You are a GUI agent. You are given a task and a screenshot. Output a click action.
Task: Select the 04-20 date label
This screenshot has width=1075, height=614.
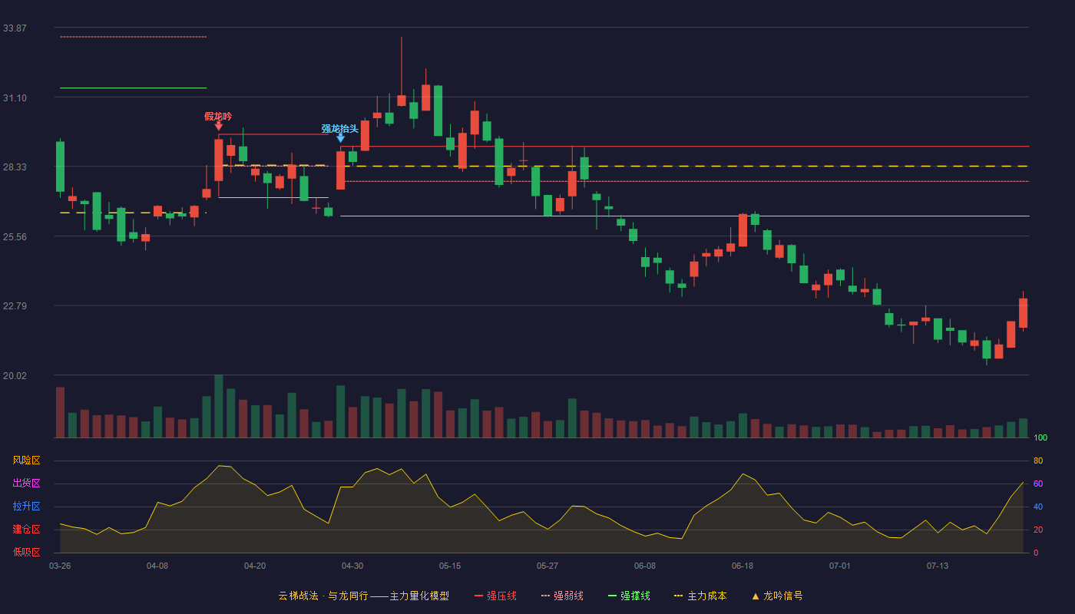[x=255, y=566]
